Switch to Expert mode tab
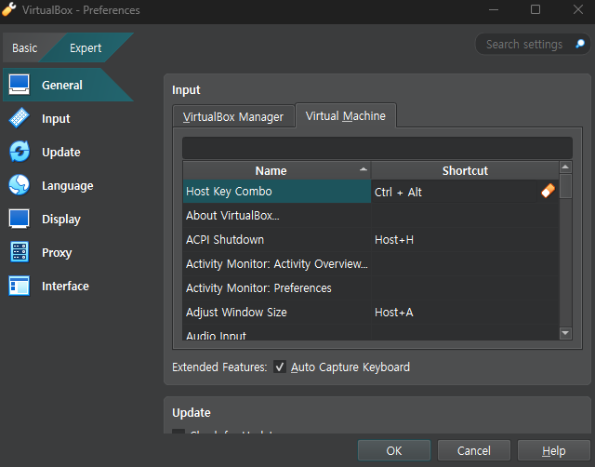The image size is (595, 467). [86, 47]
